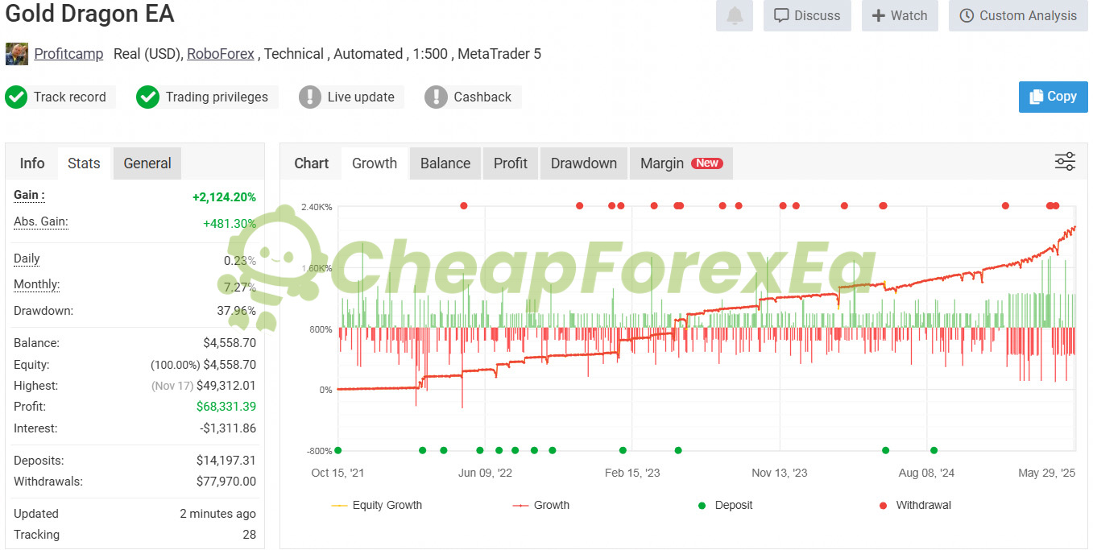Click the Updated 2 minutes ago value
Image resolution: width=1093 pixels, height=550 pixels.
[x=217, y=514]
